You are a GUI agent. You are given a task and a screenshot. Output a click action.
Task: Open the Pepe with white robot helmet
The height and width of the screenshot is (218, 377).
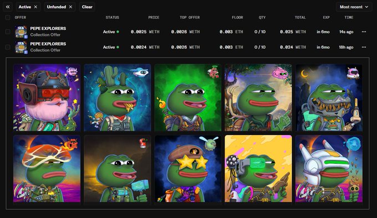pos(329,169)
